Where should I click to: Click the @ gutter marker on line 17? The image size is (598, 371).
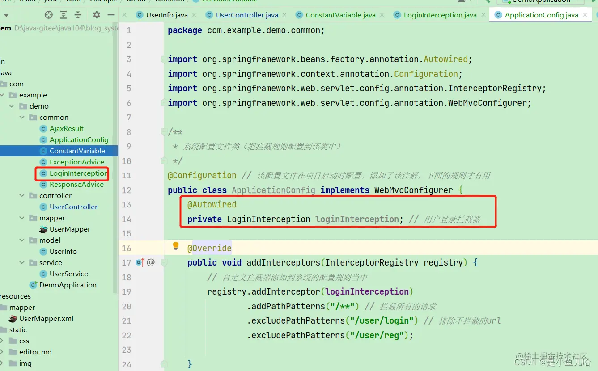[151, 262]
